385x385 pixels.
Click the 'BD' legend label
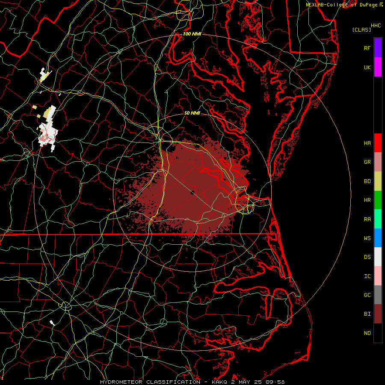pos(367,181)
